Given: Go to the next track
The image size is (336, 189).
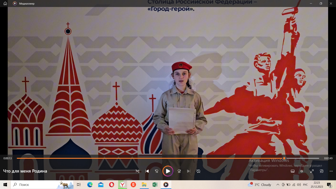Looking at the screenshot, I should pos(189,171).
